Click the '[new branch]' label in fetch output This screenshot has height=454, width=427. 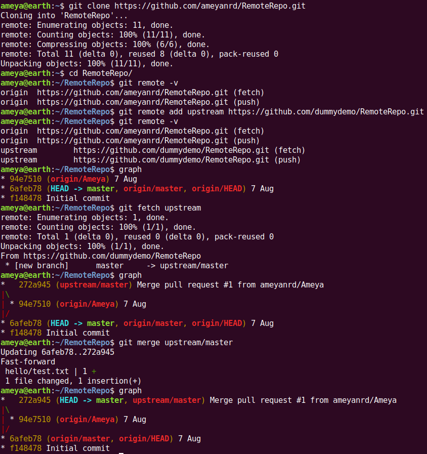(40, 266)
